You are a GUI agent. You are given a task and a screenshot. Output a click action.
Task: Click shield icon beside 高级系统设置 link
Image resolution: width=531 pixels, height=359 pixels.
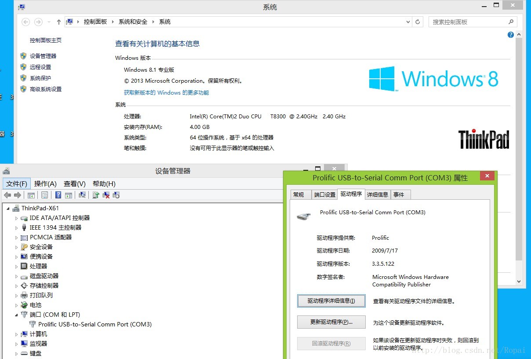(x=23, y=89)
